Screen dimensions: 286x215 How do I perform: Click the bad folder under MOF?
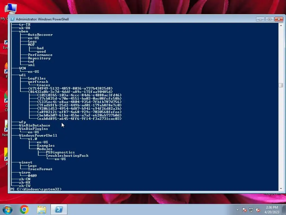40,48
